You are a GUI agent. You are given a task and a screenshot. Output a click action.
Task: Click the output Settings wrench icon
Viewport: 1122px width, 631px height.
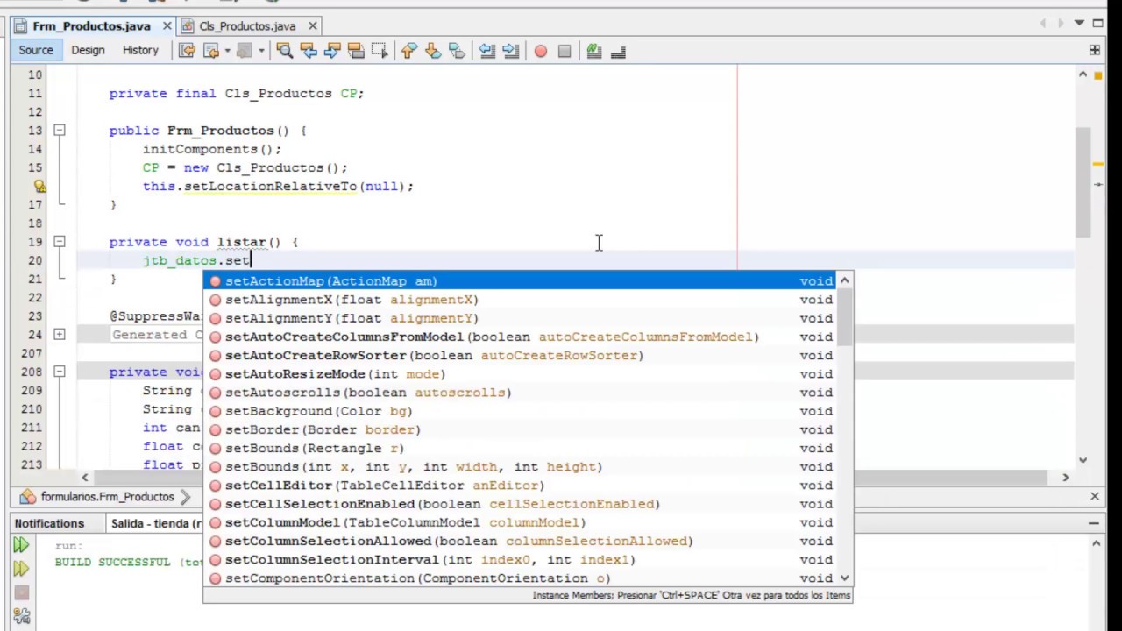point(22,616)
